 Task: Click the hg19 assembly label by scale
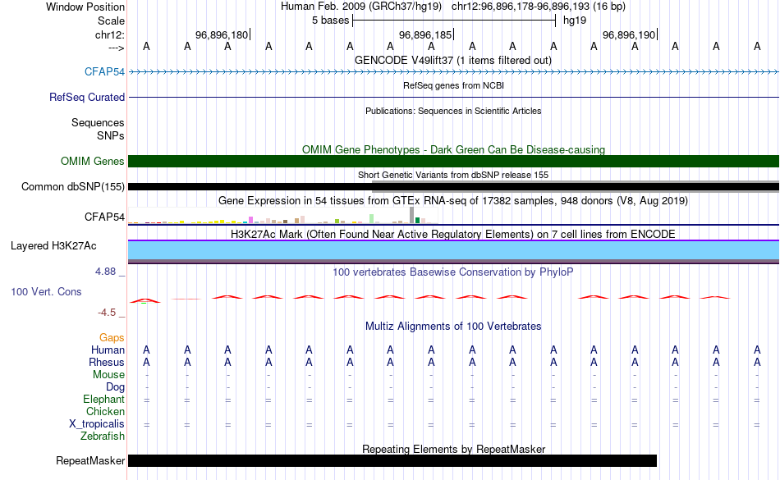[x=575, y=21]
